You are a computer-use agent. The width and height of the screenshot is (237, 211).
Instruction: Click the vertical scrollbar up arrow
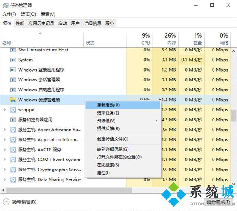point(233,51)
